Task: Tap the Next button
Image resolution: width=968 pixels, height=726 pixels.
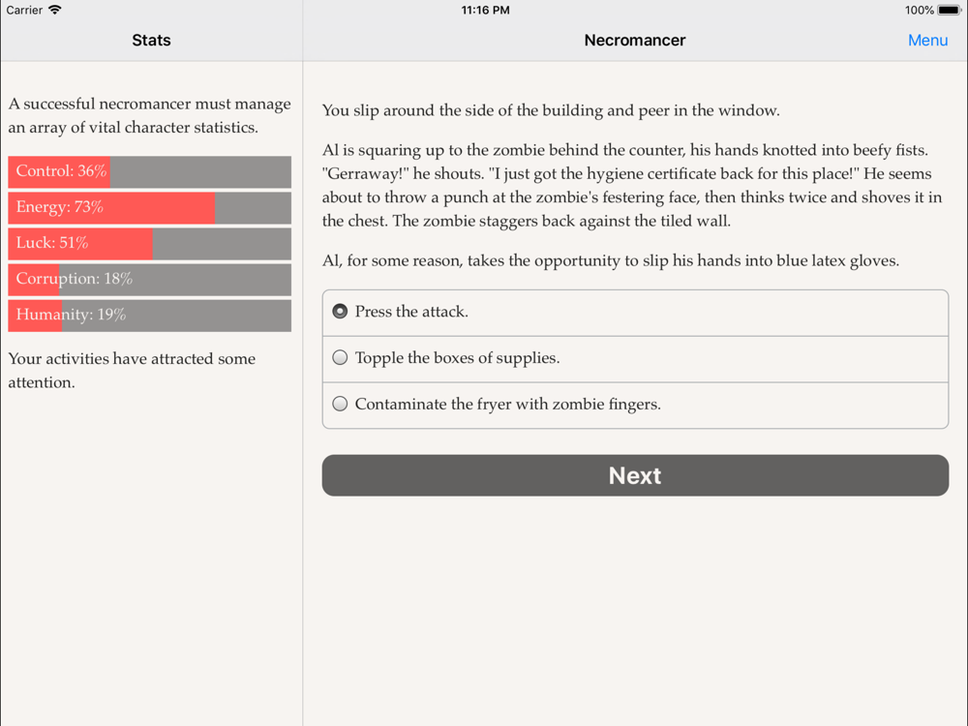Action: pyautogui.click(x=635, y=475)
